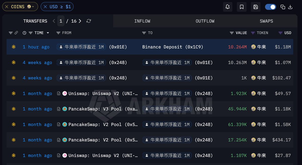Click the $1.07M USD amount
Screen dimensions: 302x165
tap(283, 62)
